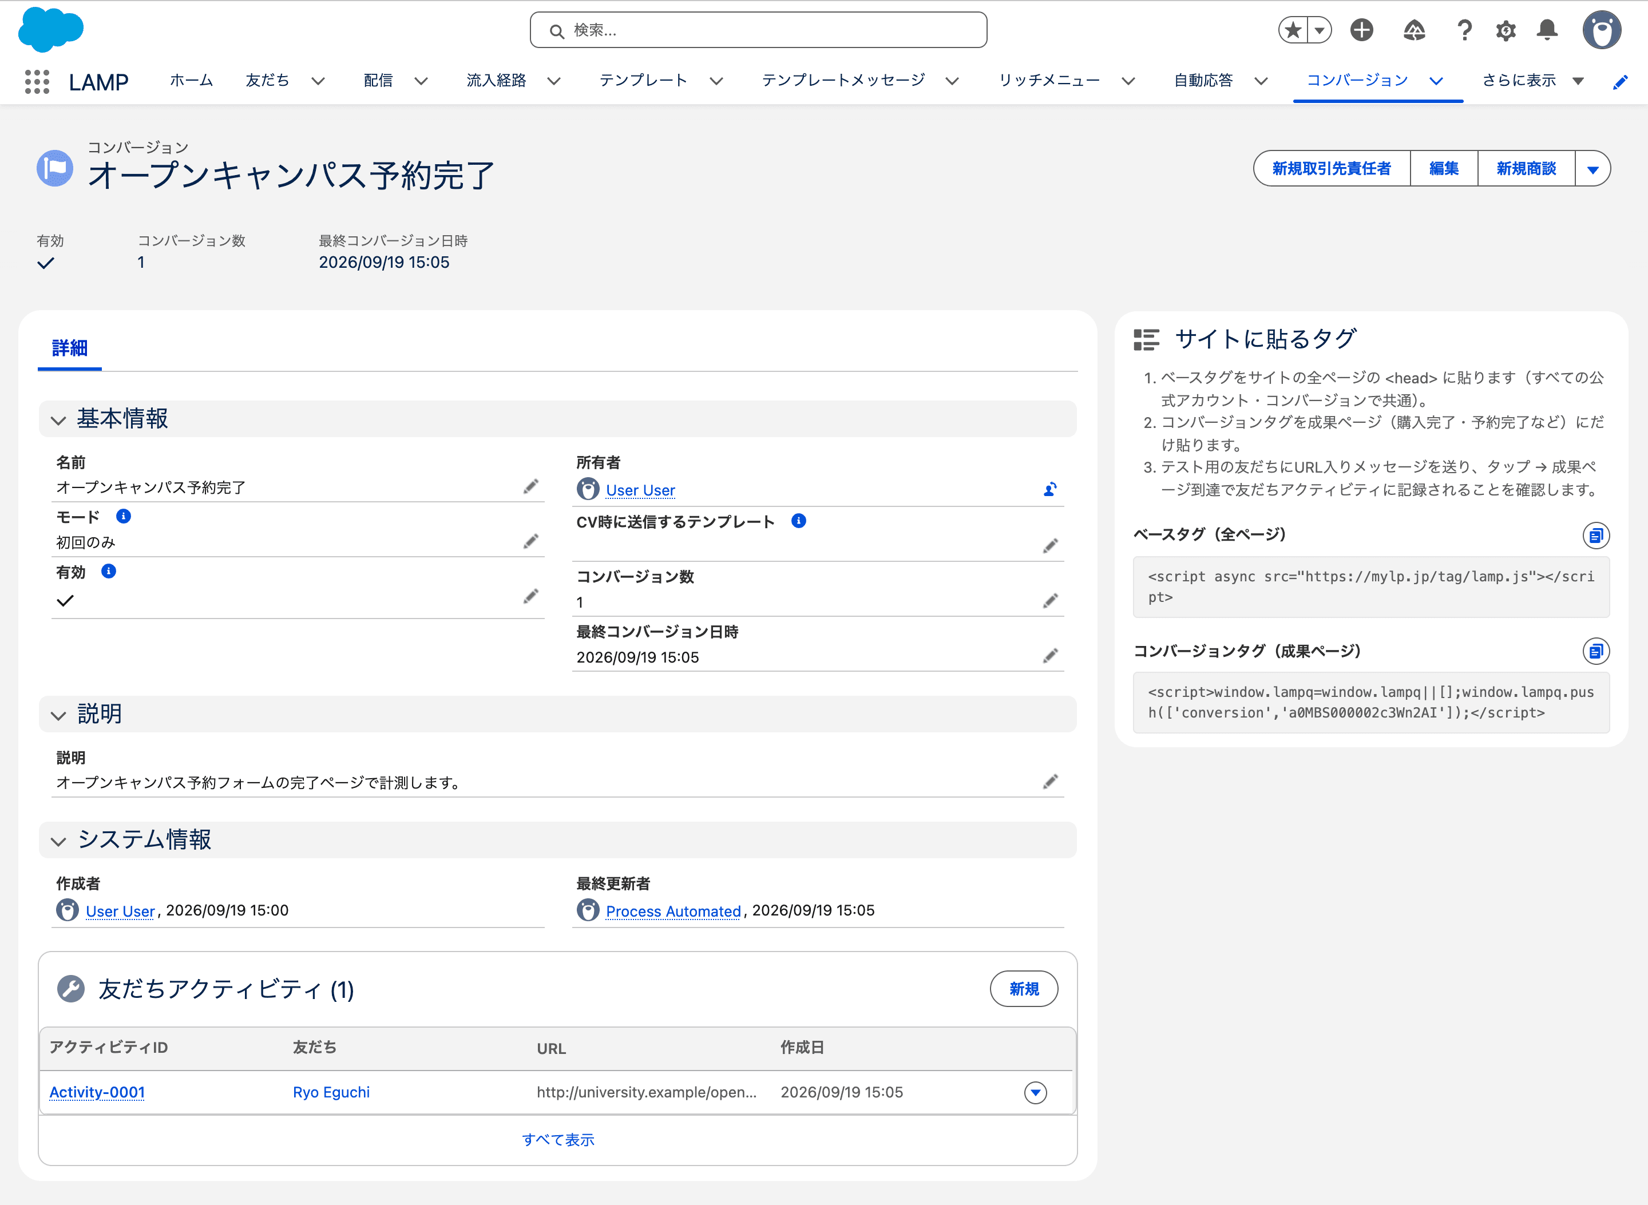The height and width of the screenshot is (1205, 1648).
Task: Expand the 友だち nav dropdown
Action: pyautogui.click(x=318, y=81)
